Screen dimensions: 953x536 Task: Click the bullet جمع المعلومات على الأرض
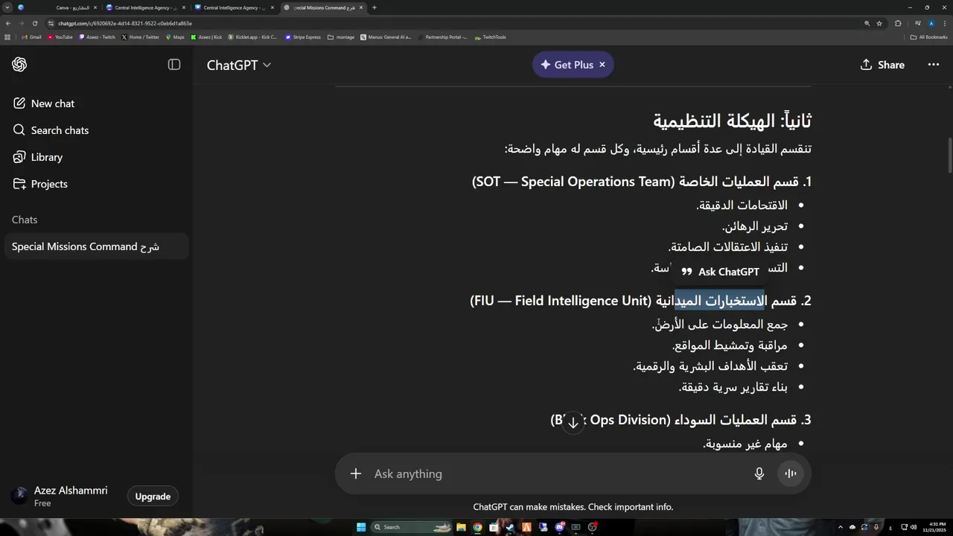720,325
